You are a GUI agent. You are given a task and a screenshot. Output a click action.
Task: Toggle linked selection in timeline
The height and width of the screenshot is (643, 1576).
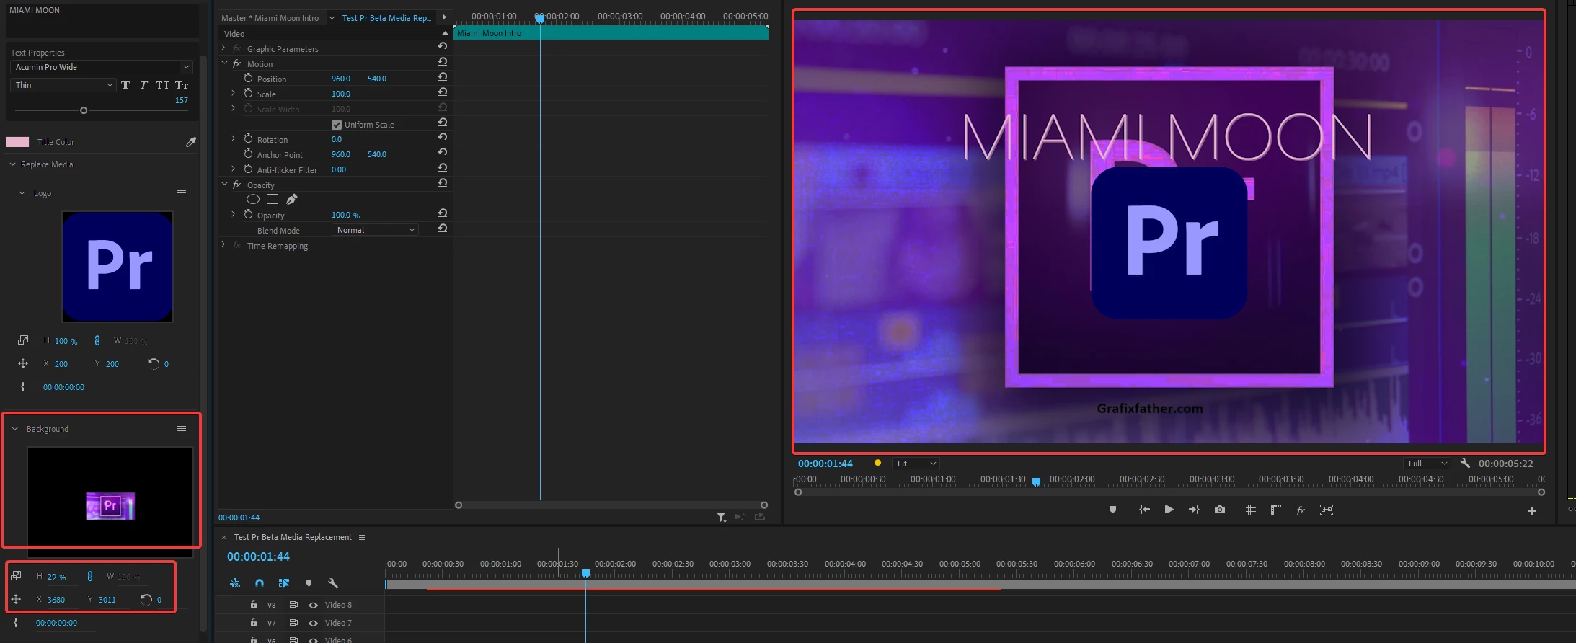(284, 583)
